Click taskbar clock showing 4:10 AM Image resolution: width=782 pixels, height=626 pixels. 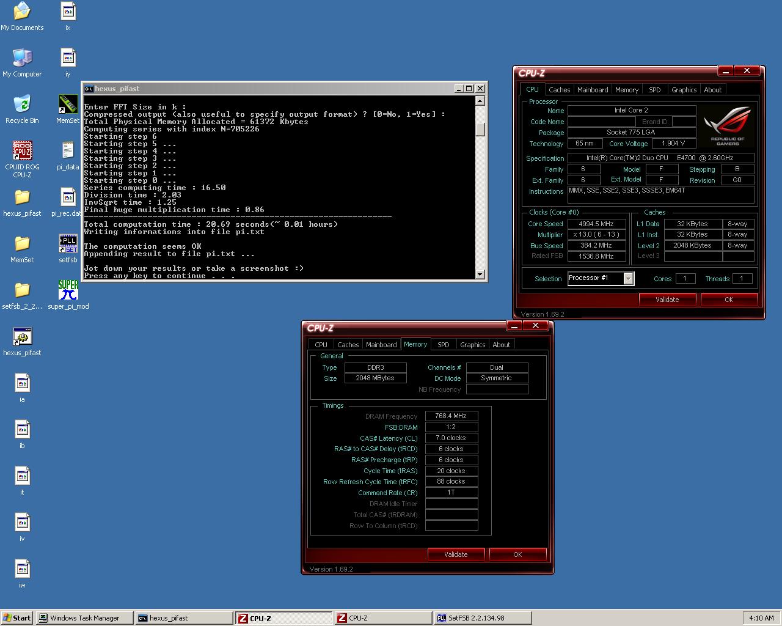[761, 618]
